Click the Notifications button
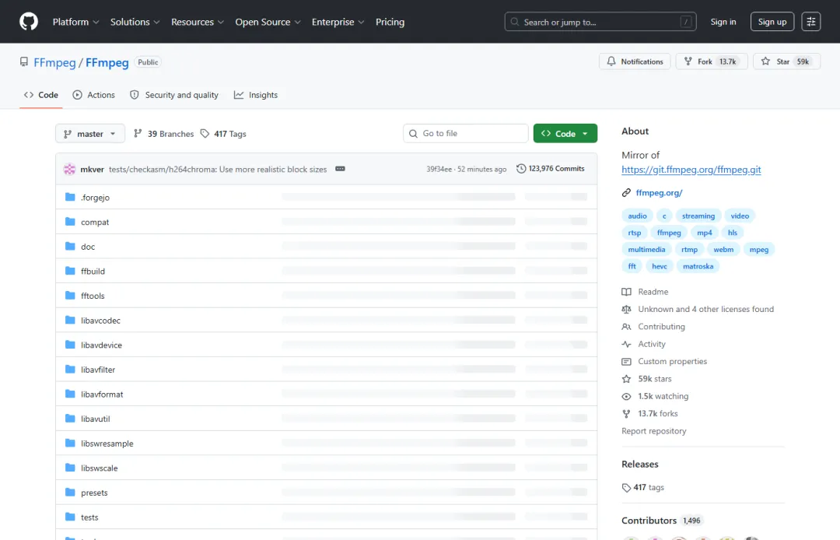840x540 pixels. click(635, 61)
